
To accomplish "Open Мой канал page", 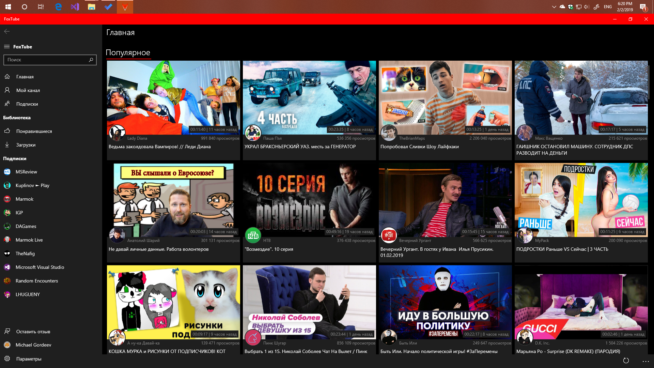I will (28, 90).
